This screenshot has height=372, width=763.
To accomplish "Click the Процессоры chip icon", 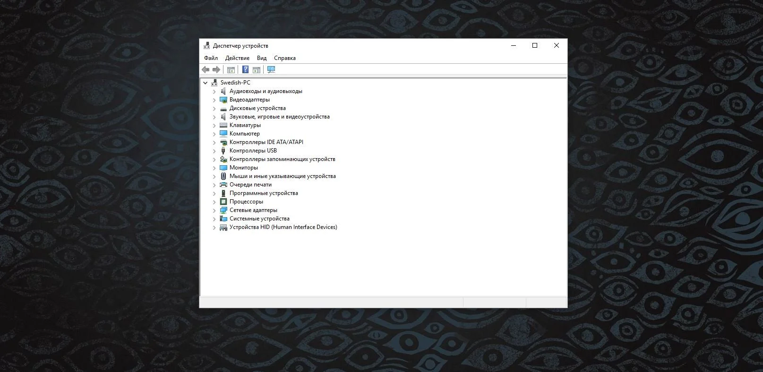I will (x=223, y=202).
